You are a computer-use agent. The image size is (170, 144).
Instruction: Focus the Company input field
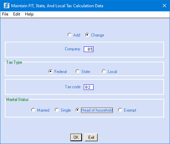89,49
